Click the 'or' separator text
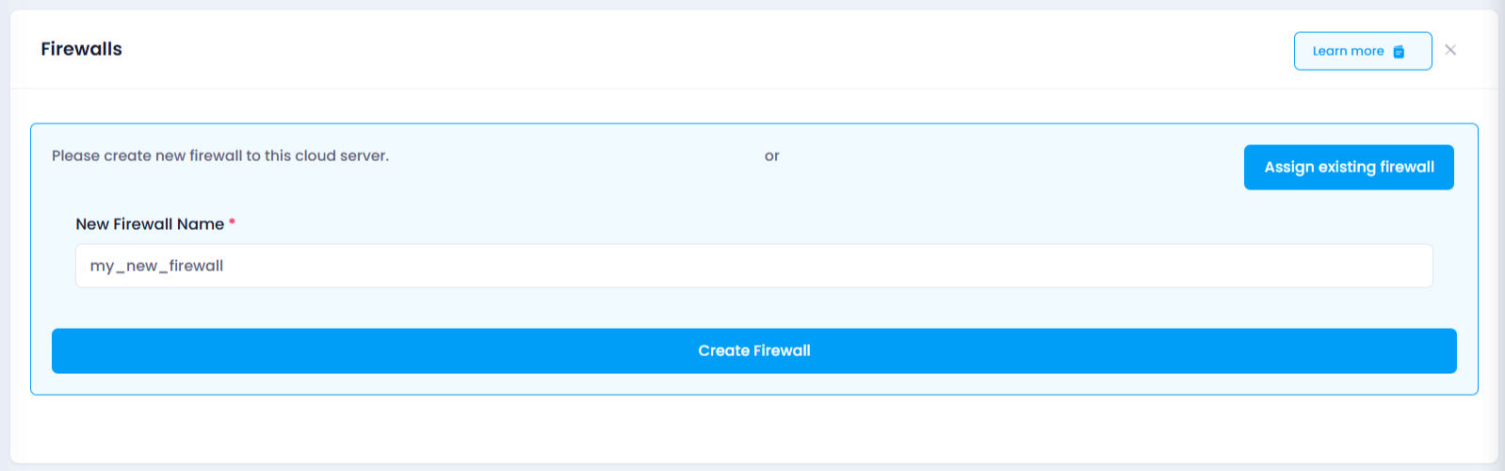Viewport: 1505px width, 471px height. point(772,156)
